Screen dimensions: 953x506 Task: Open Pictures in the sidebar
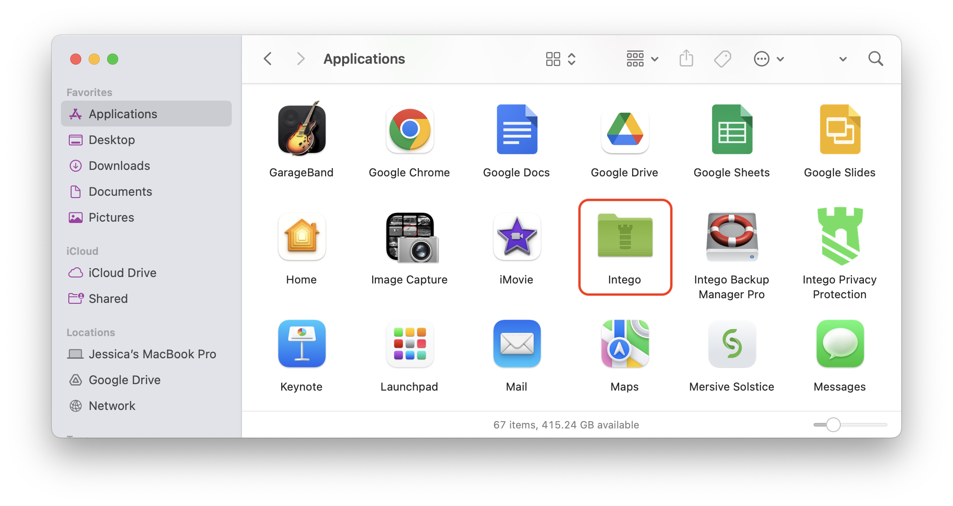[146, 217]
